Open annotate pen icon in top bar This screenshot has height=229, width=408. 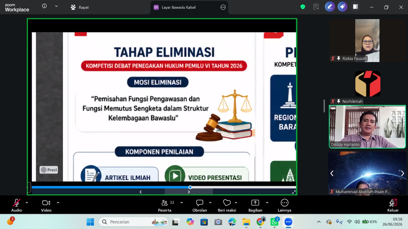[x=330, y=7]
